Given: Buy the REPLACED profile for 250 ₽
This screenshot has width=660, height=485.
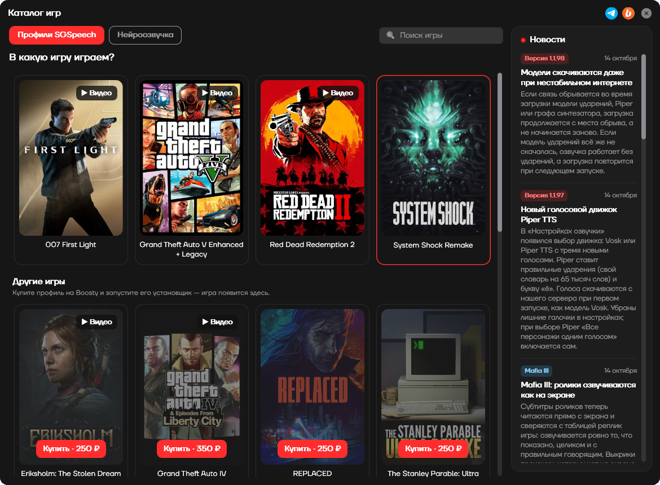Looking at the screenshot, I should [x=313, y=449].
